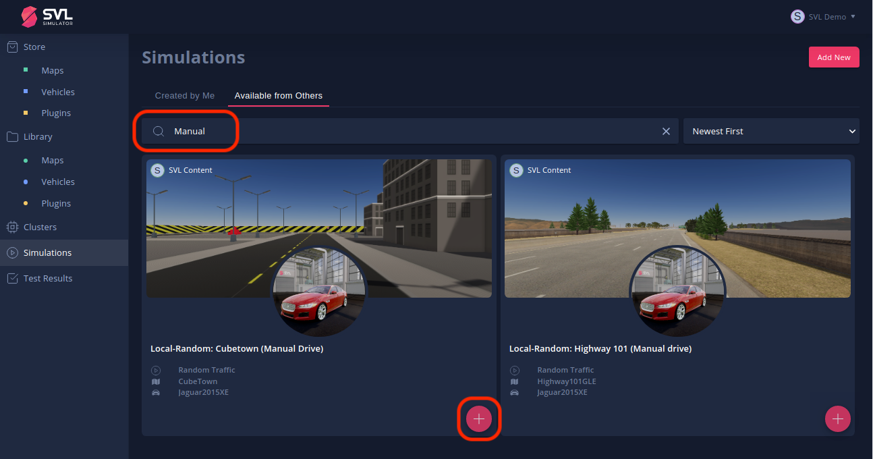Click the Simulations page heading
Viewport: 873px width, 459px height.
tap(194, 57)
